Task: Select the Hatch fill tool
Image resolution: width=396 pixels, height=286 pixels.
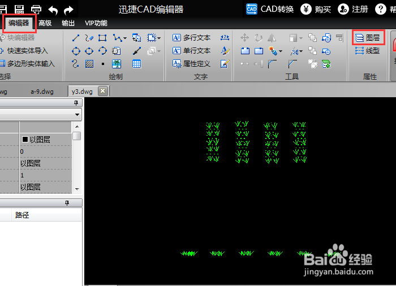Action: point(89,64)
